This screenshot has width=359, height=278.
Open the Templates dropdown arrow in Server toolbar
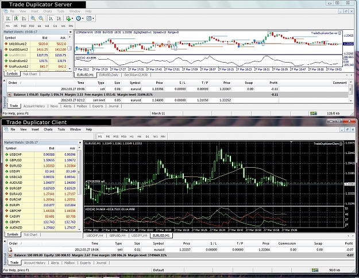click(93, 18)
